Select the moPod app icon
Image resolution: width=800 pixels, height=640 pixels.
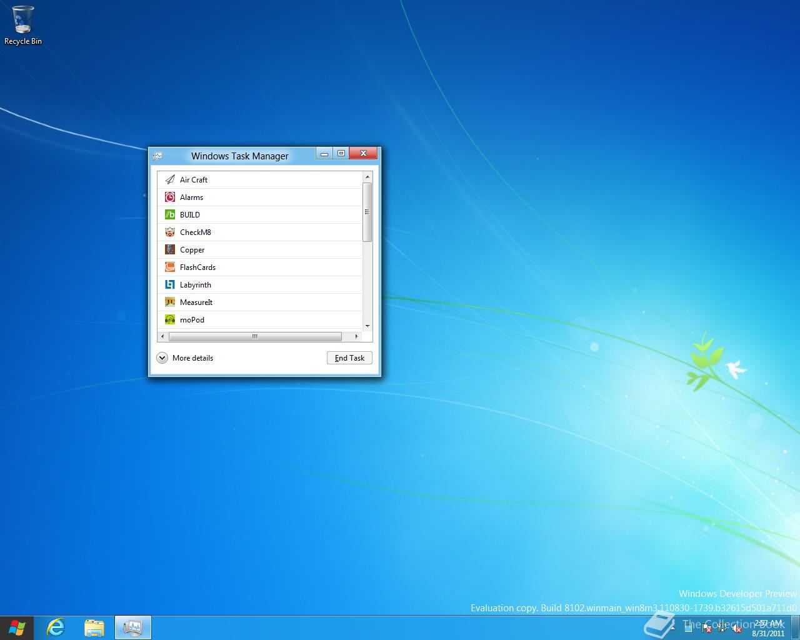[x=169, y=319]
